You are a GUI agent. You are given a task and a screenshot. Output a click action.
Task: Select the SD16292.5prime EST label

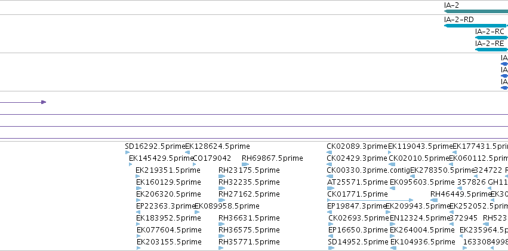[155, 146]
